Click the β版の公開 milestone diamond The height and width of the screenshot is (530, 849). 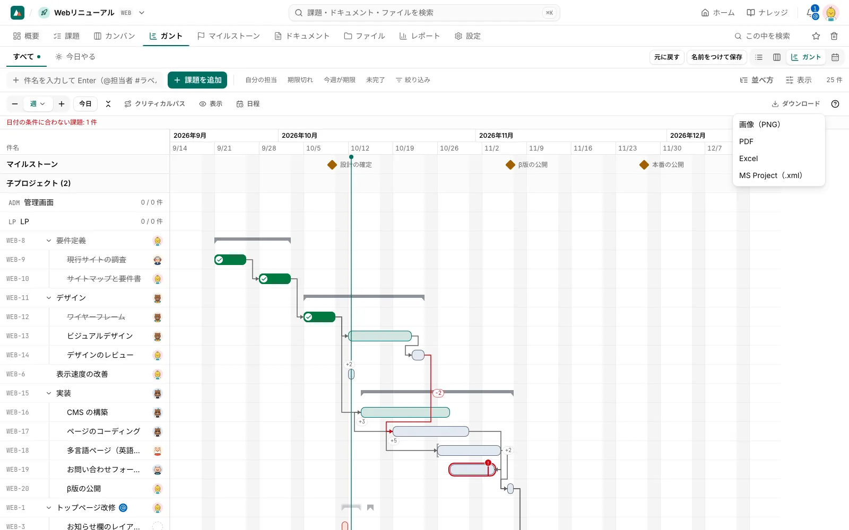coord(510,165)
